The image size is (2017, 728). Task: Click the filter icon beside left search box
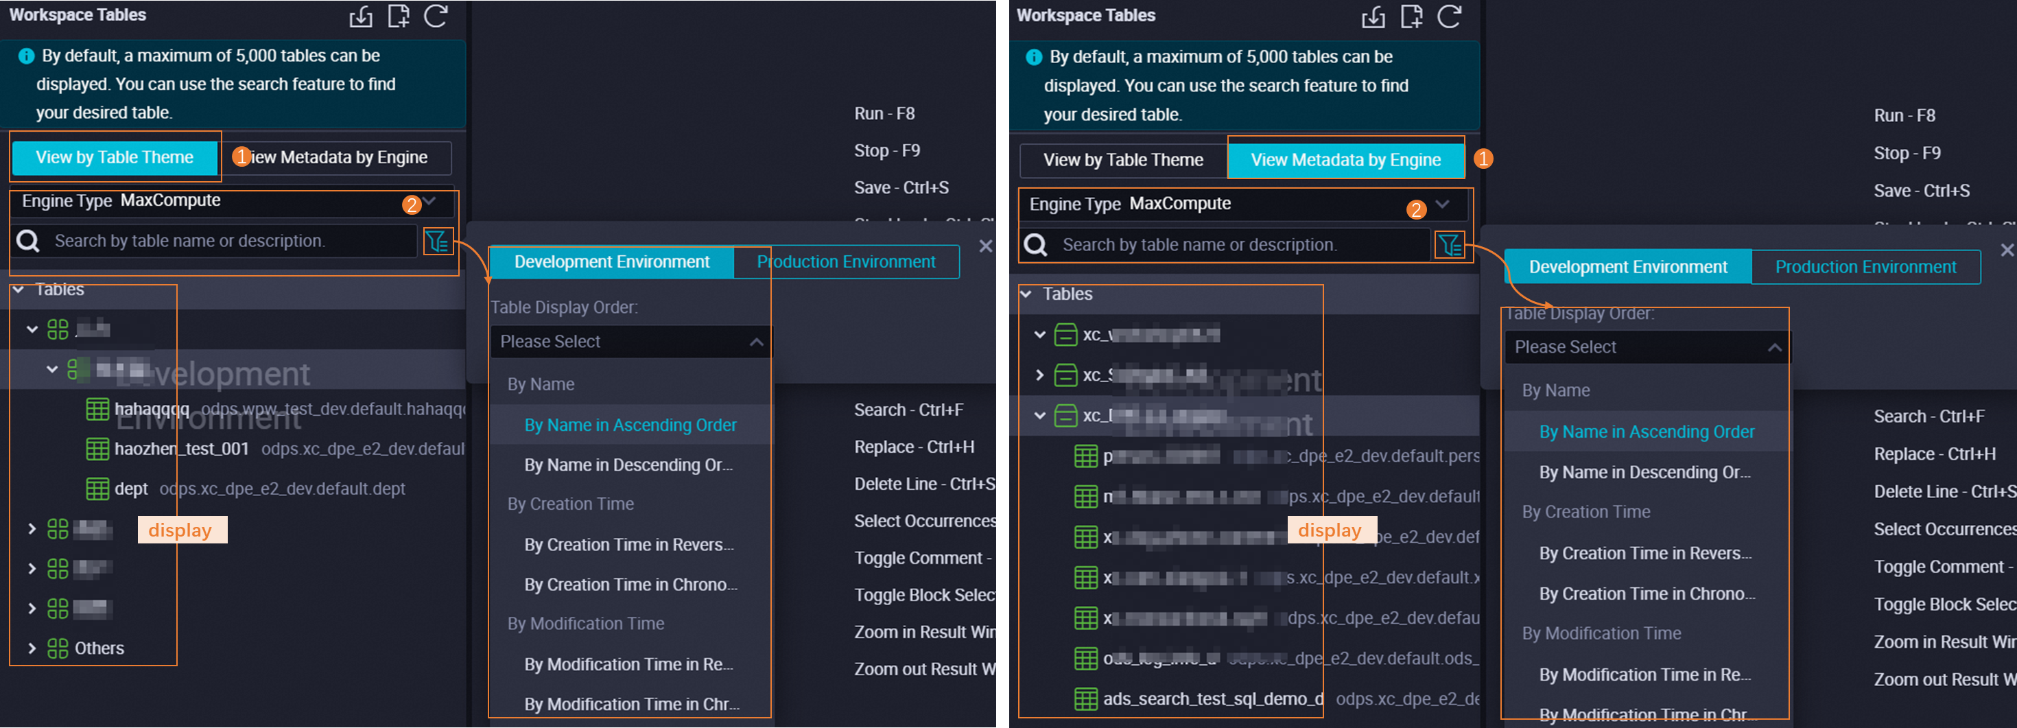coord(437,241)
